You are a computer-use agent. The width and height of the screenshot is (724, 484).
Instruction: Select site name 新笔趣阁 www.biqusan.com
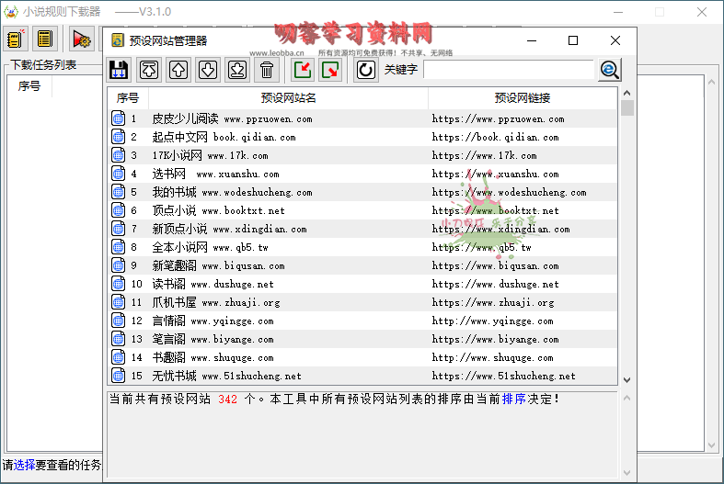pos(218,265)
